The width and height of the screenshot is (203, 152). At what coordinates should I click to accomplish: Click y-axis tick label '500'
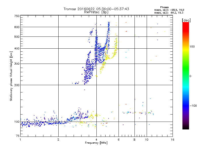point(17,37)
